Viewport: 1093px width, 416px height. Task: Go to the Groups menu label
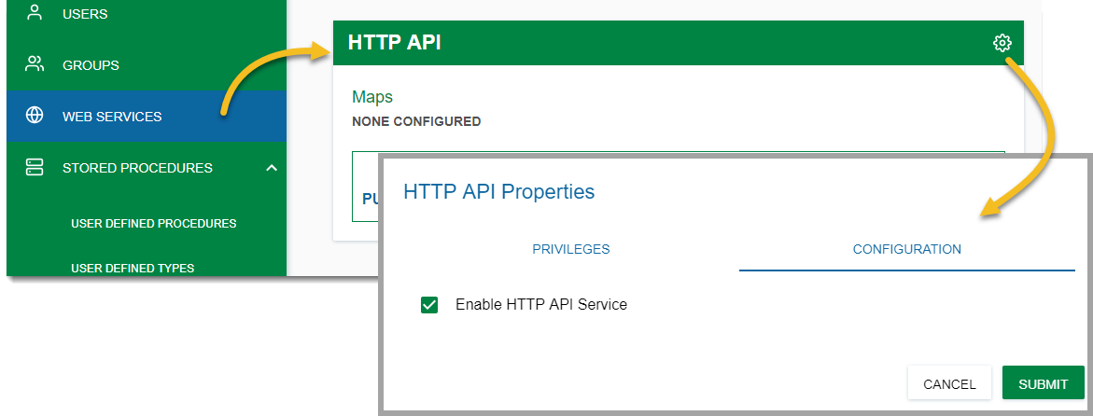coord(91,65)
